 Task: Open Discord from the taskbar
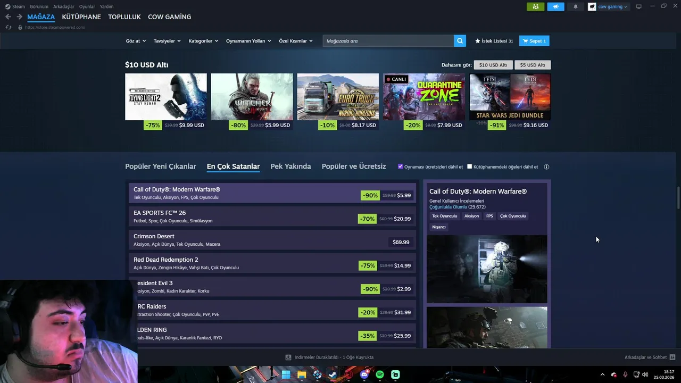[x=364, y=374]
